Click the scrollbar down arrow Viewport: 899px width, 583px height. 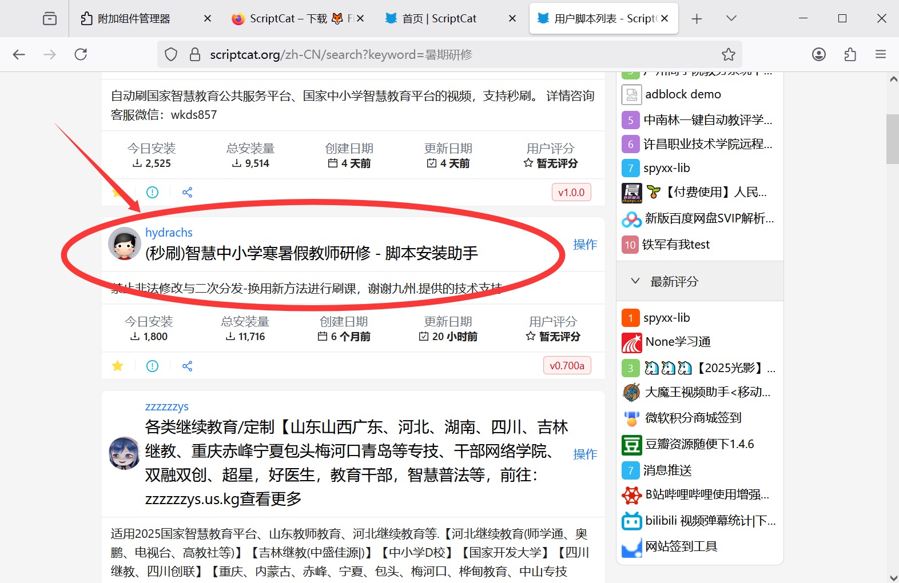pos(893,577)
